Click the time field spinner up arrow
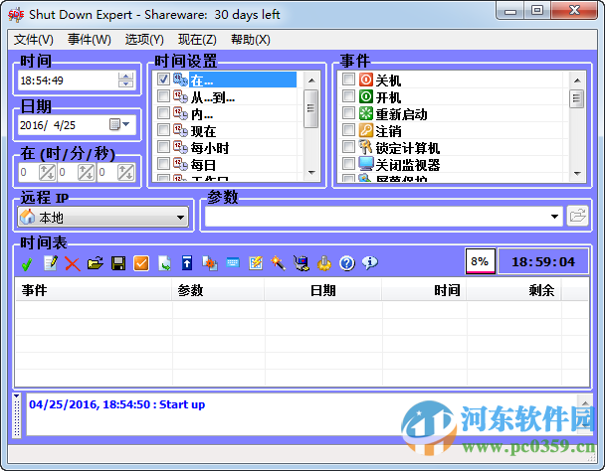The width and height of the screenshot is (605, 471). pos(125,76)
